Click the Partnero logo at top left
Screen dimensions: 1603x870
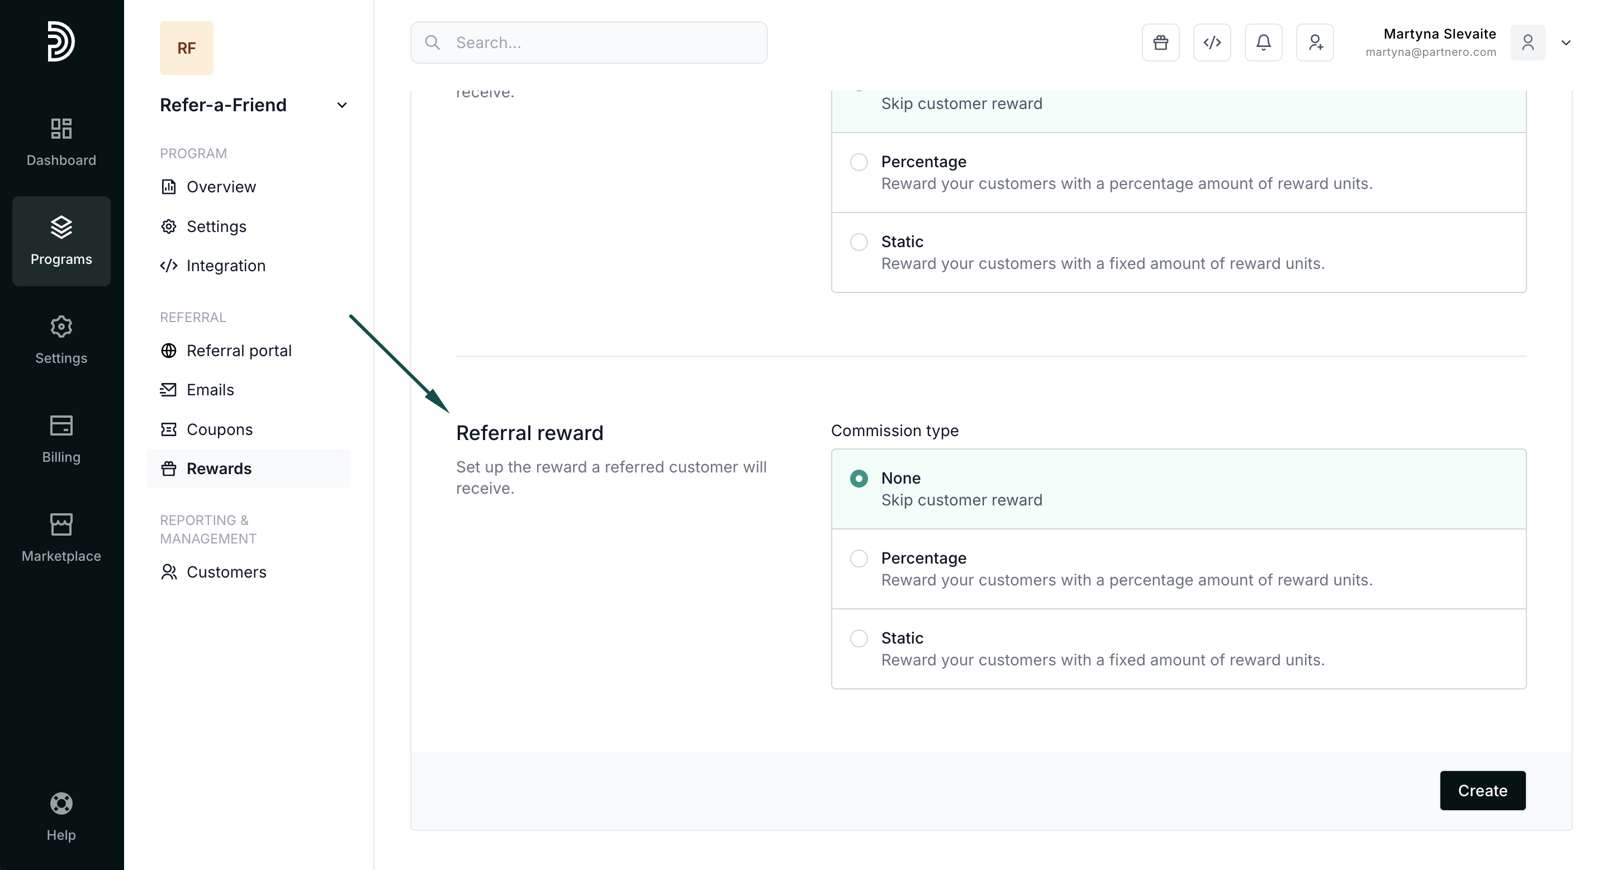click(61, 41)
